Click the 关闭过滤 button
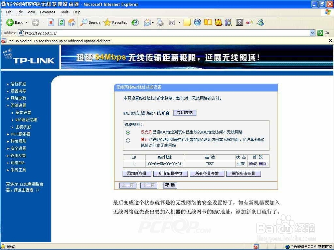Screen dimensions: 334x250 click(185, 113)
